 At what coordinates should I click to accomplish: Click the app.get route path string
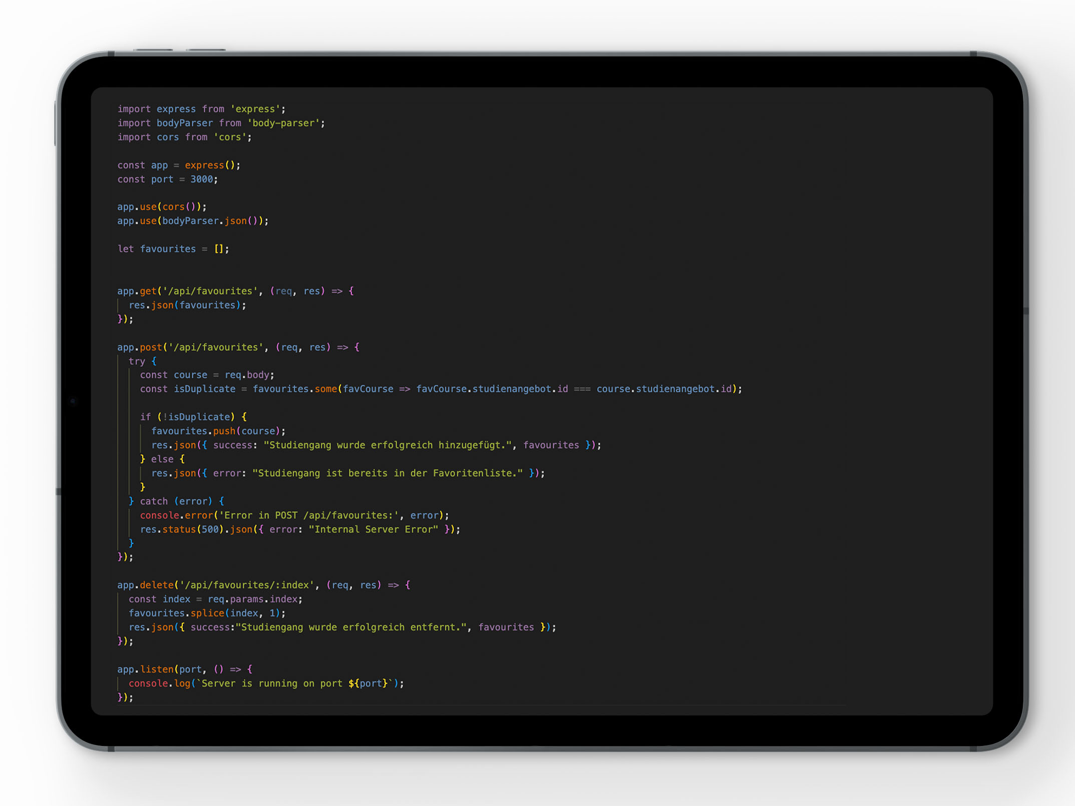(210, 291)
